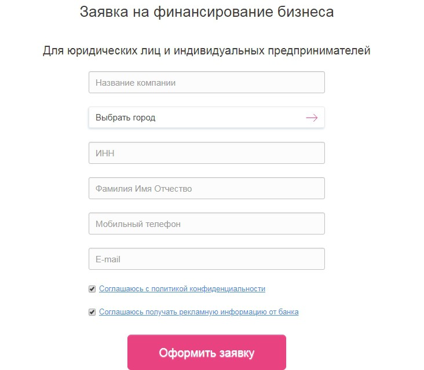
Task: Click into the "ИНН" field
Action: [206, 153]
